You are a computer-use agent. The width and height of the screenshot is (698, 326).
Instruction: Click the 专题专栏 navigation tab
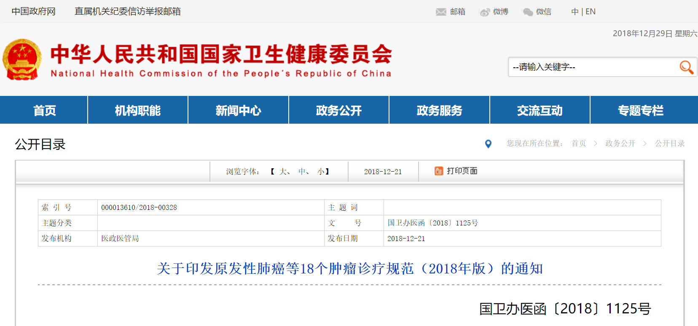(x=640, y=110)
